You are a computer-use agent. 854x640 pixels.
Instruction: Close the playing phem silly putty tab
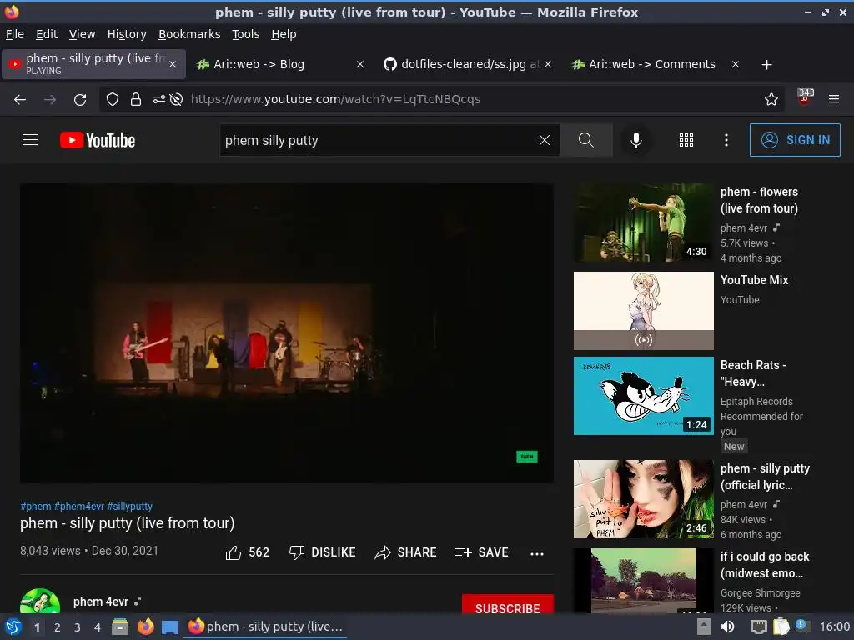click(173, 64)
